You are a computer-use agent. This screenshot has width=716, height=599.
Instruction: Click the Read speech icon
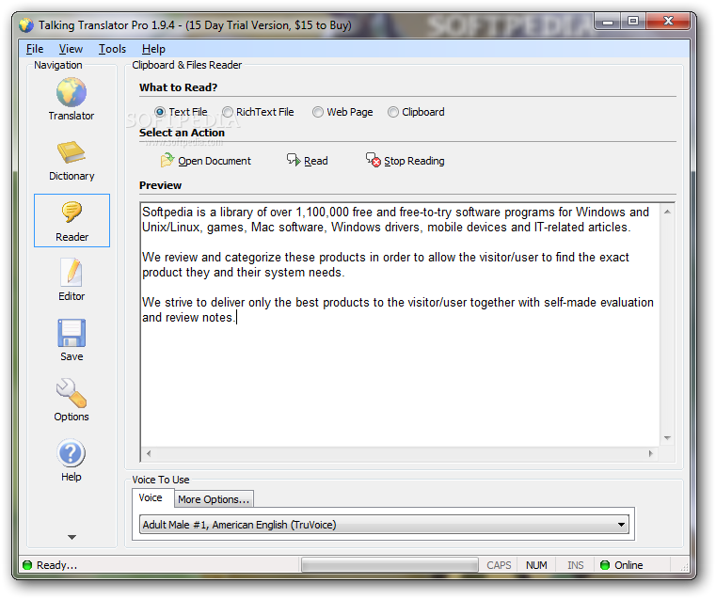[294, 160]
